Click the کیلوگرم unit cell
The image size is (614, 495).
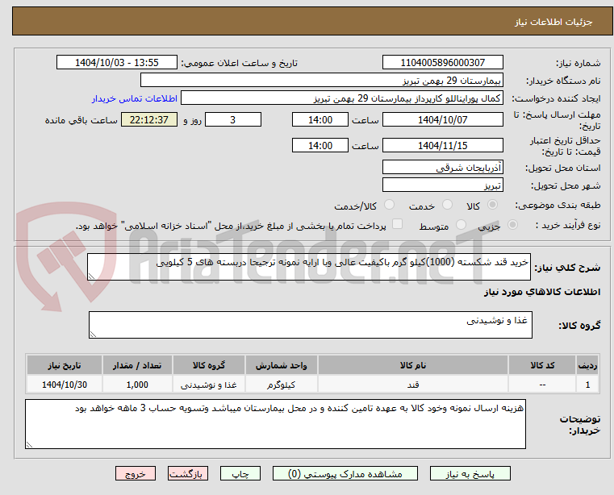(281, 385)
